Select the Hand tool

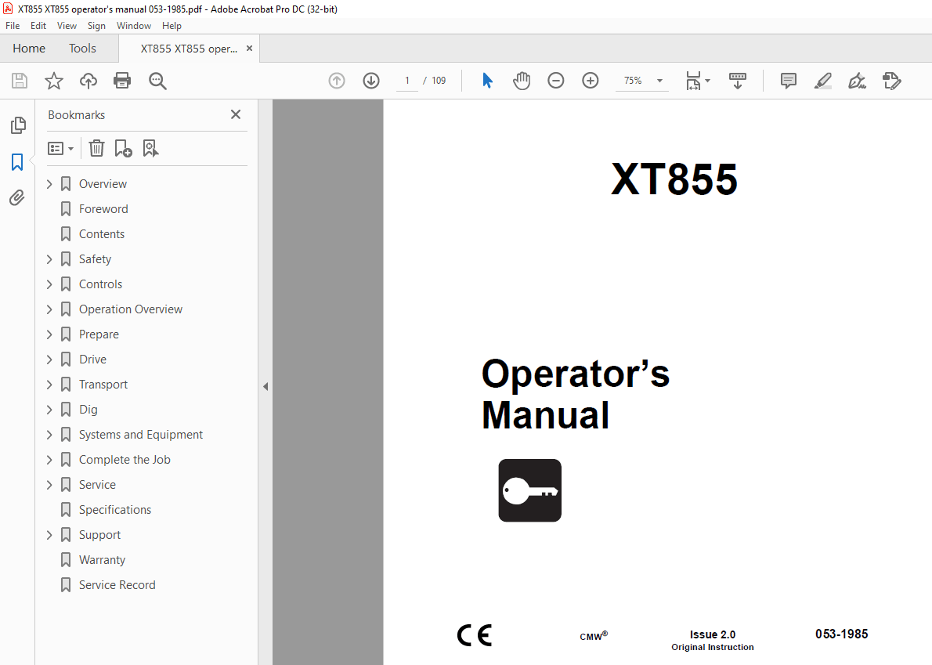(x=522, y=81)
